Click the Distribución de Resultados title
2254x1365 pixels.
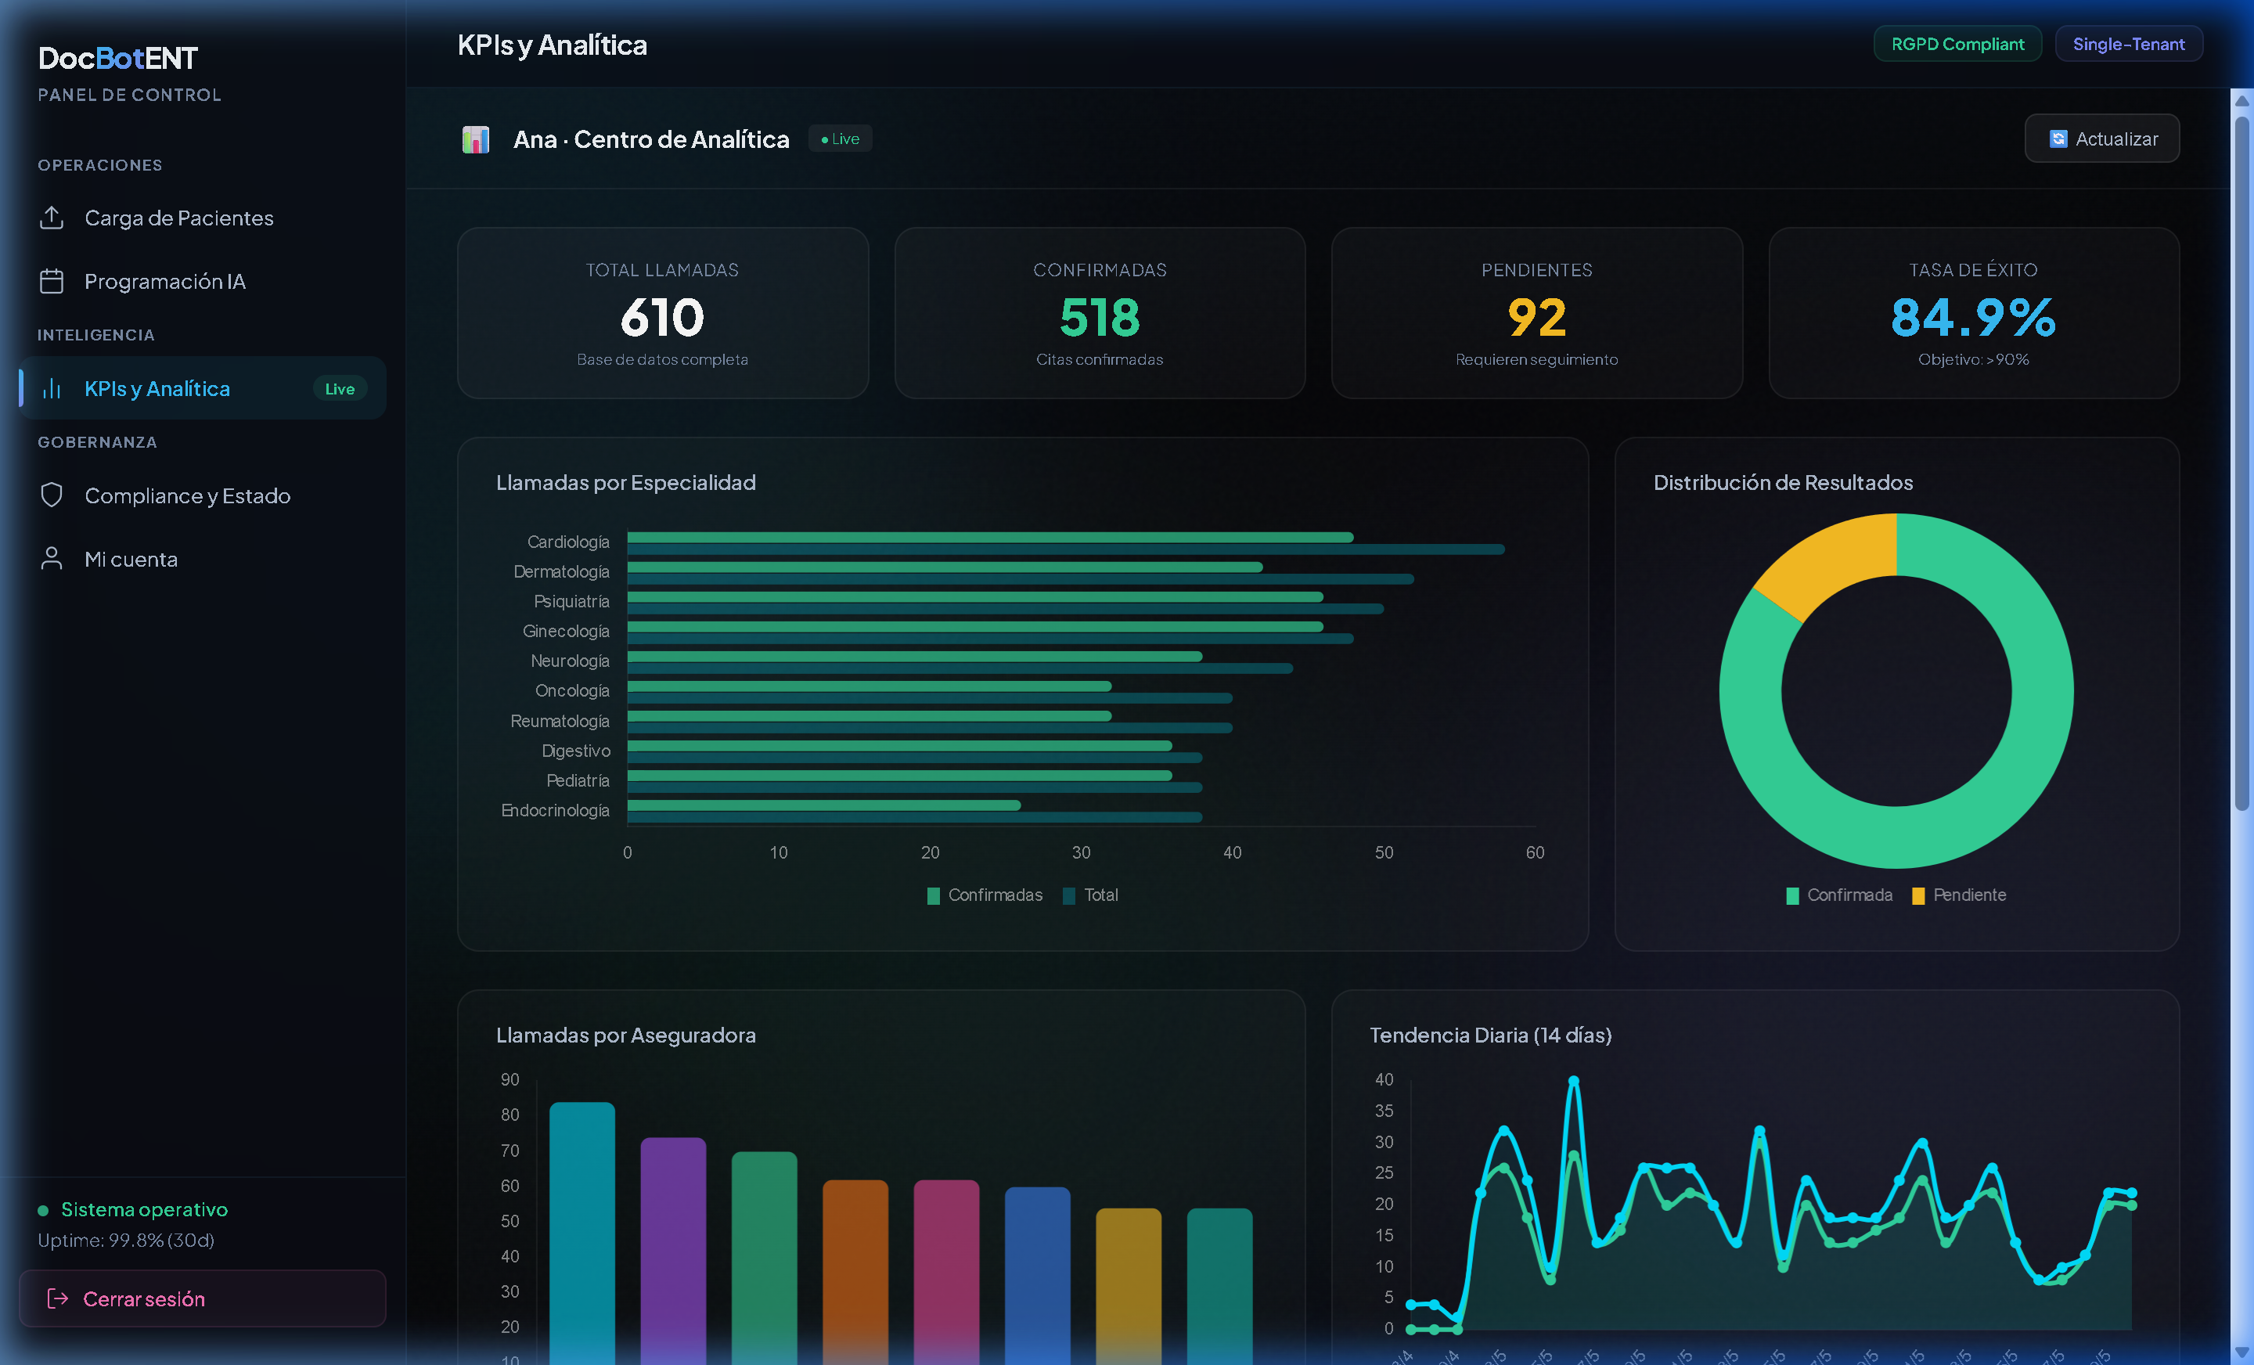pos(1783,482)
